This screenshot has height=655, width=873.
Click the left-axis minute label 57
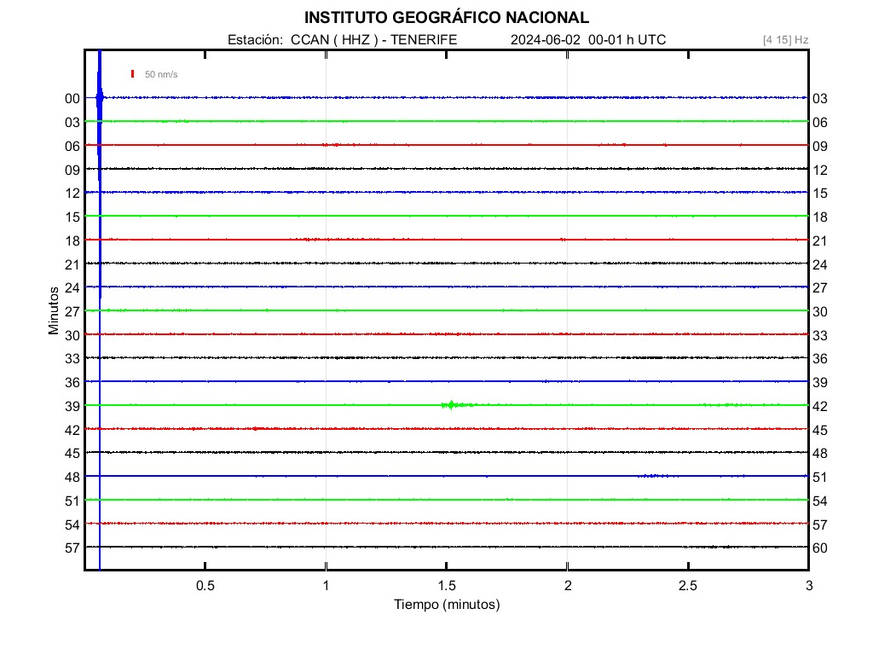(72, 548)
